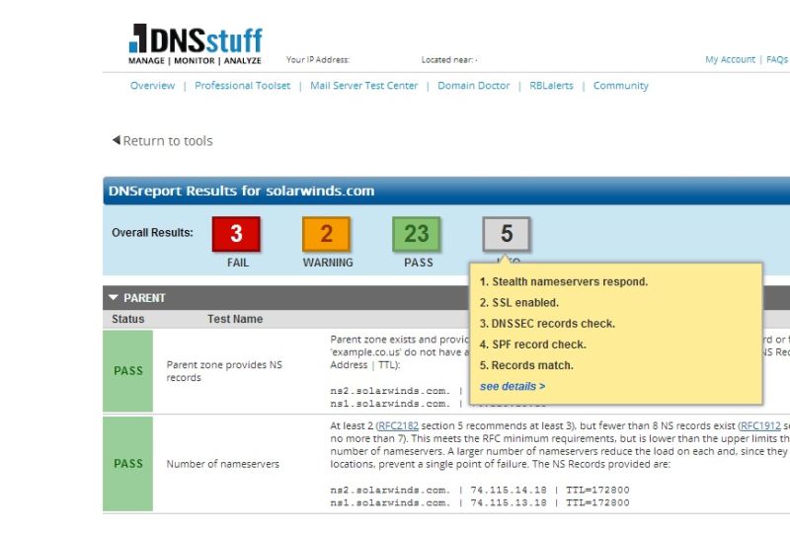Click 'Parent zone provides NS records' test name

224,371
